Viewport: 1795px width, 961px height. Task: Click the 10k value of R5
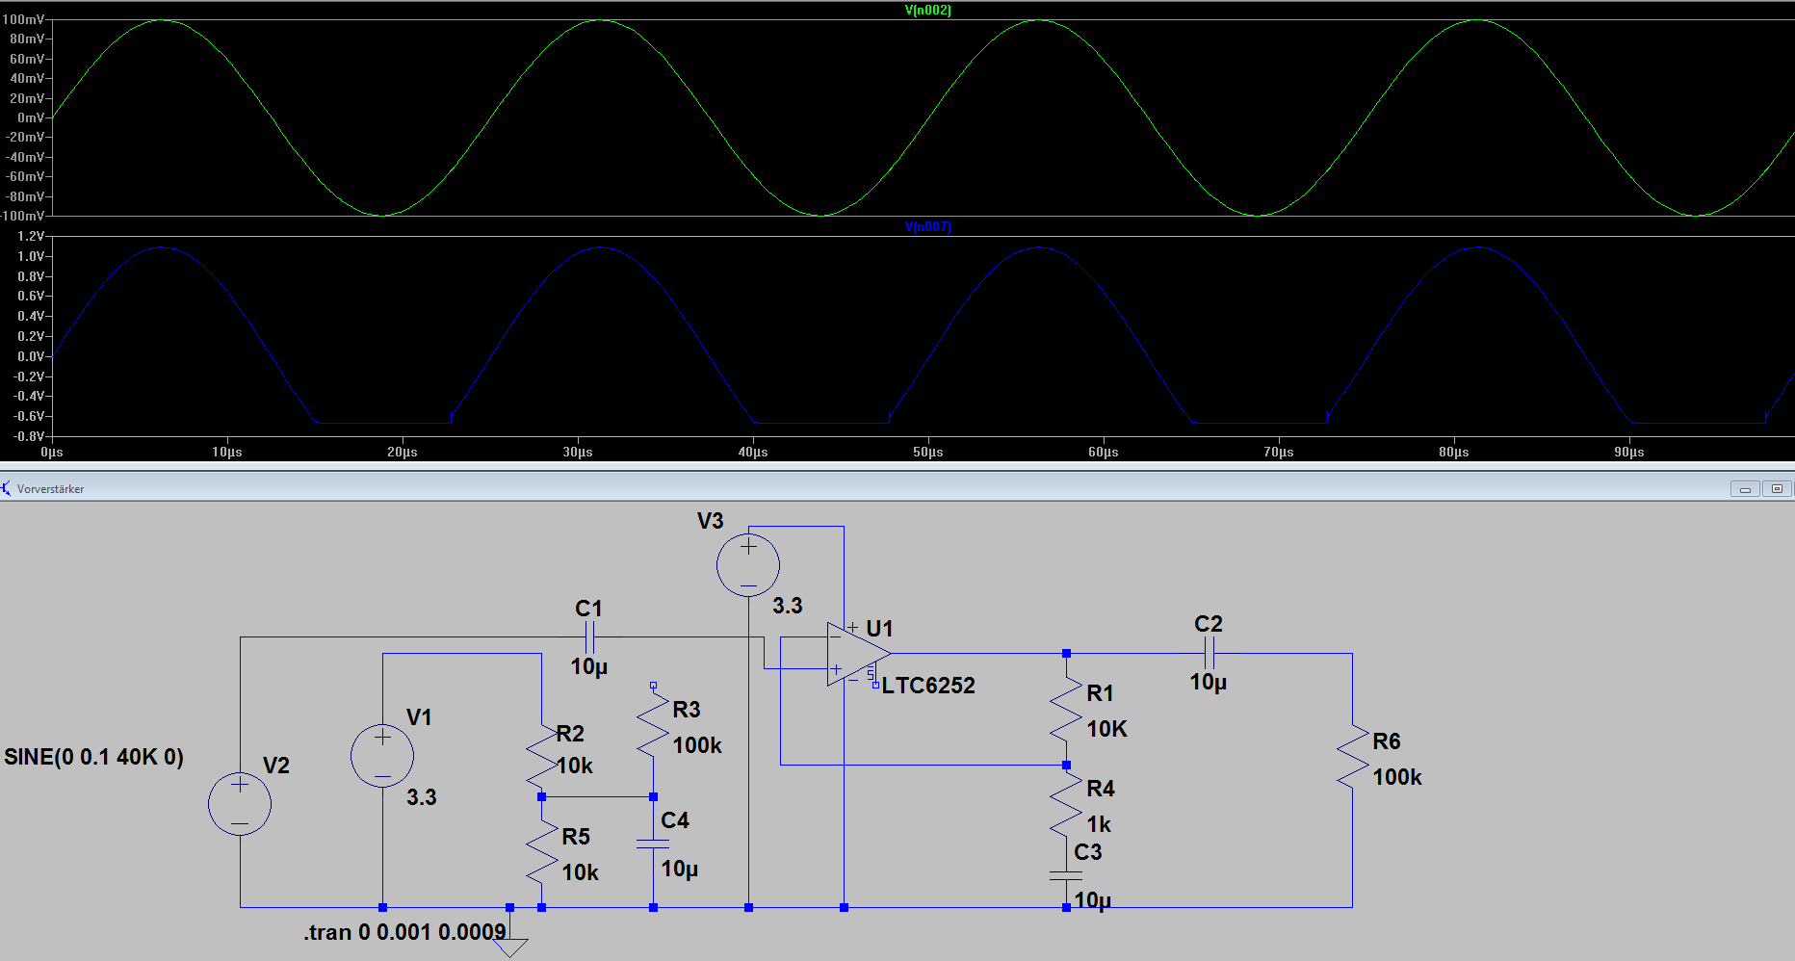[581, 872]
